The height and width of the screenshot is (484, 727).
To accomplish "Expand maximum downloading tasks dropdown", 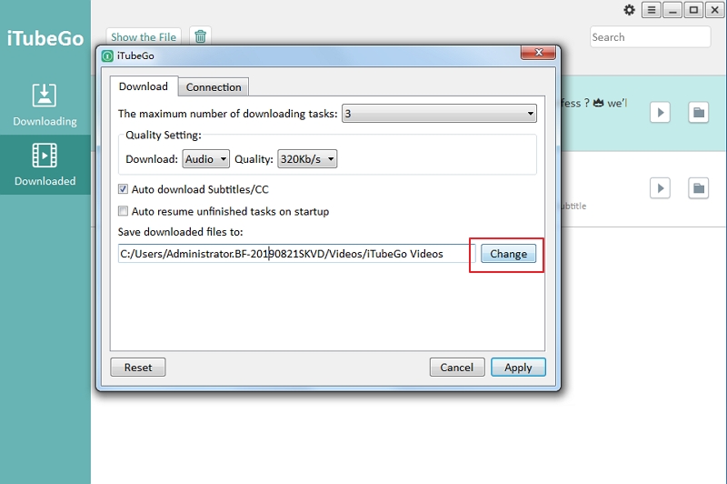I will point(439,114).
